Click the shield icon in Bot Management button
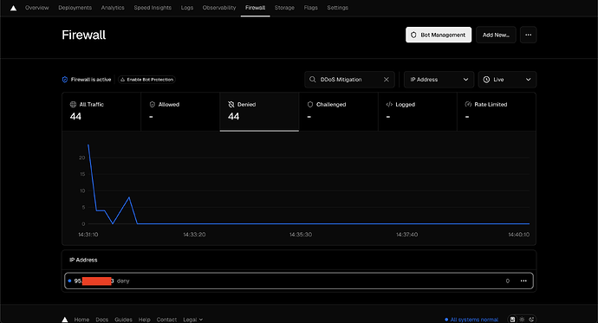 (413, 35)
